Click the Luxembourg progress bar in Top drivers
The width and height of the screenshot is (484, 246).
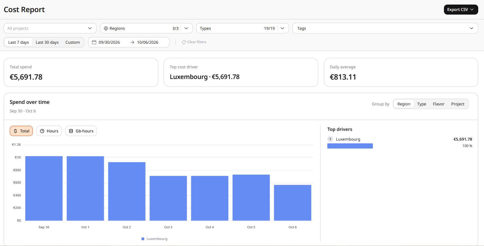[350, 146]
